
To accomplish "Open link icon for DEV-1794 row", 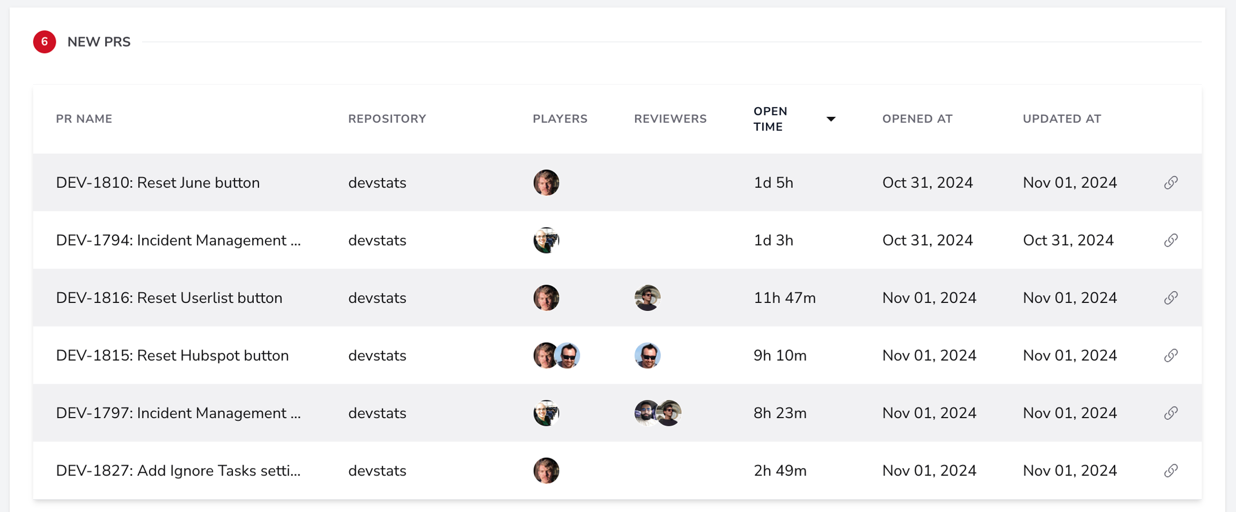I will (1171, 240).
